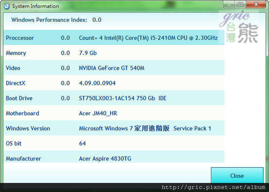The image size is (269, 192).
Task: Click the DirectX score 0.0
Action: (65, 83)
